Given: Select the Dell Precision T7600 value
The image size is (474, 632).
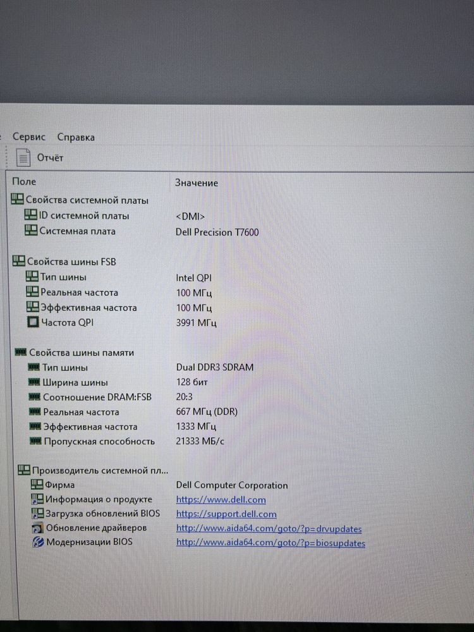Looking at the screenshot, I should tap(217, 232).
